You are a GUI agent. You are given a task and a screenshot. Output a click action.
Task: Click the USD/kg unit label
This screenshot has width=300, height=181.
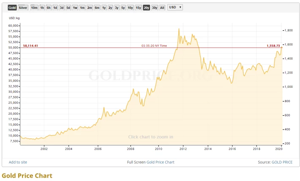14,18
